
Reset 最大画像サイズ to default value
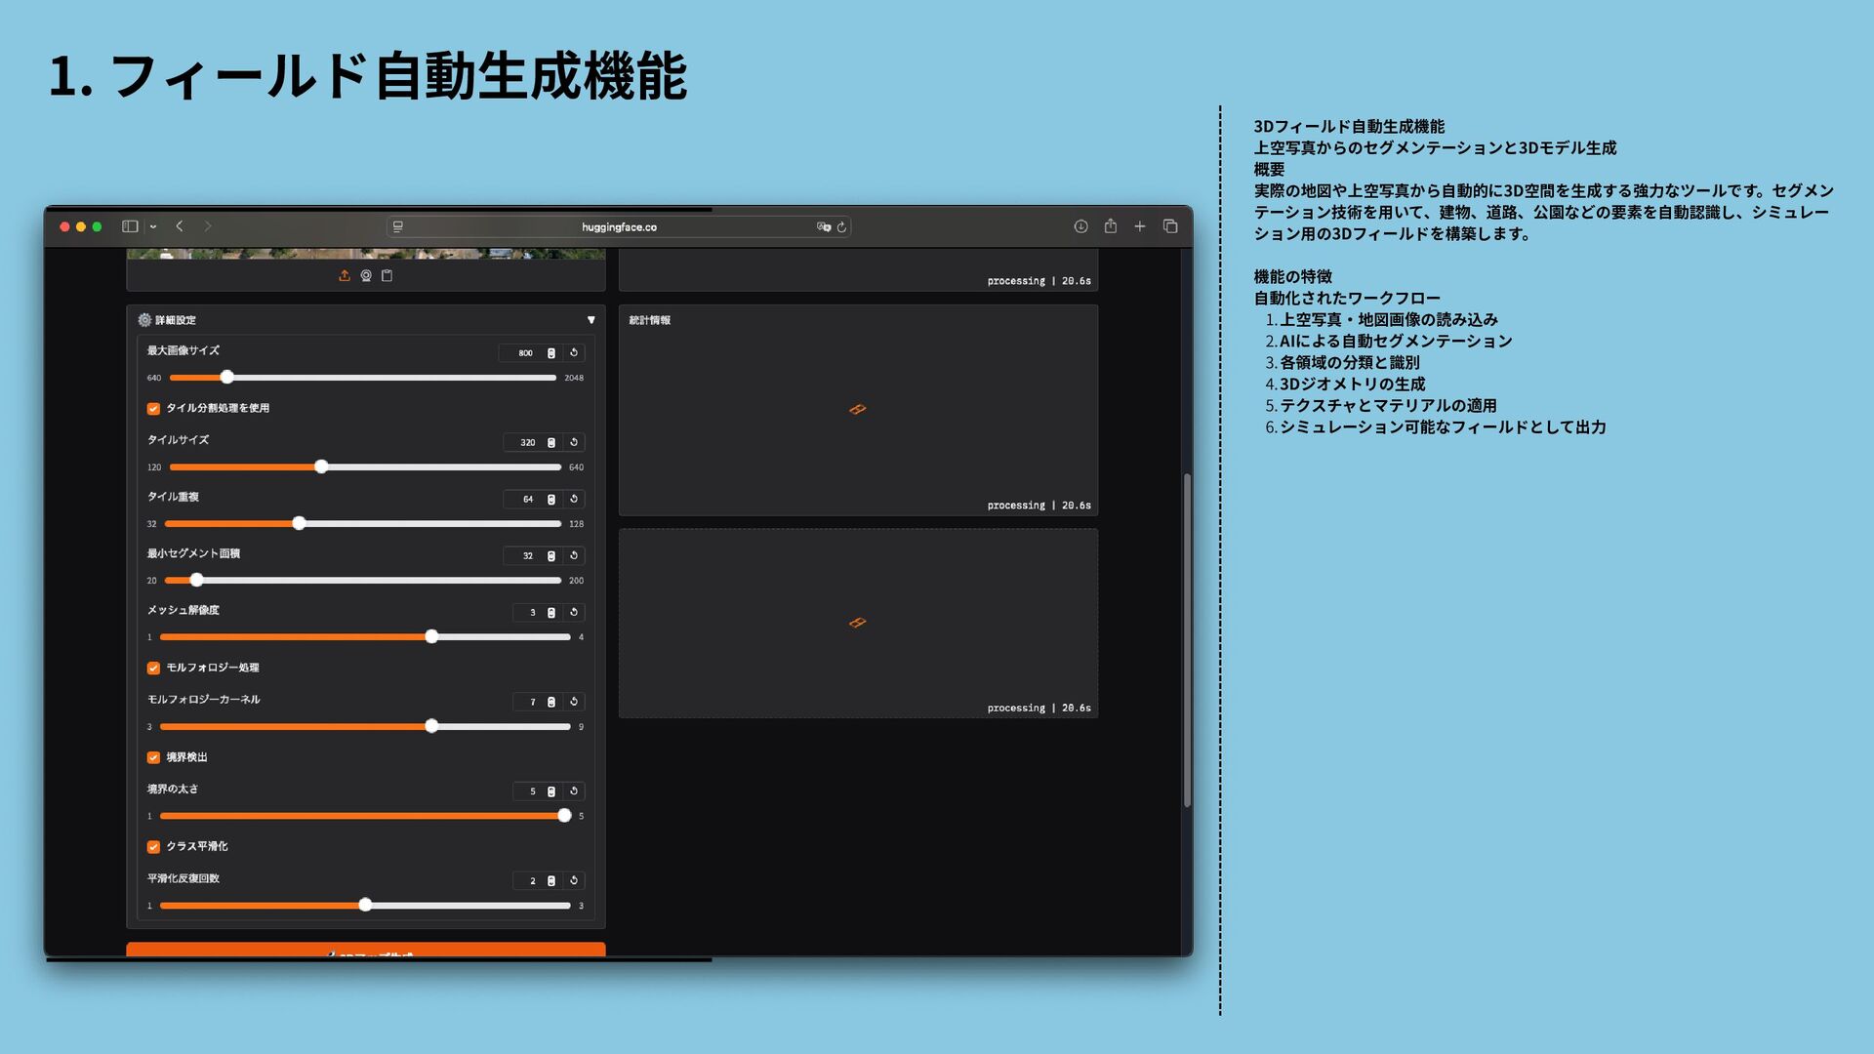pos(574,352)
